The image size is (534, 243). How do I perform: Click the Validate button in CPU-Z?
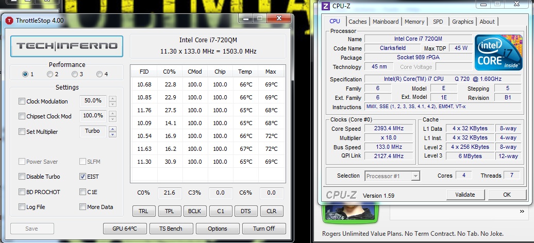(465, 195)
